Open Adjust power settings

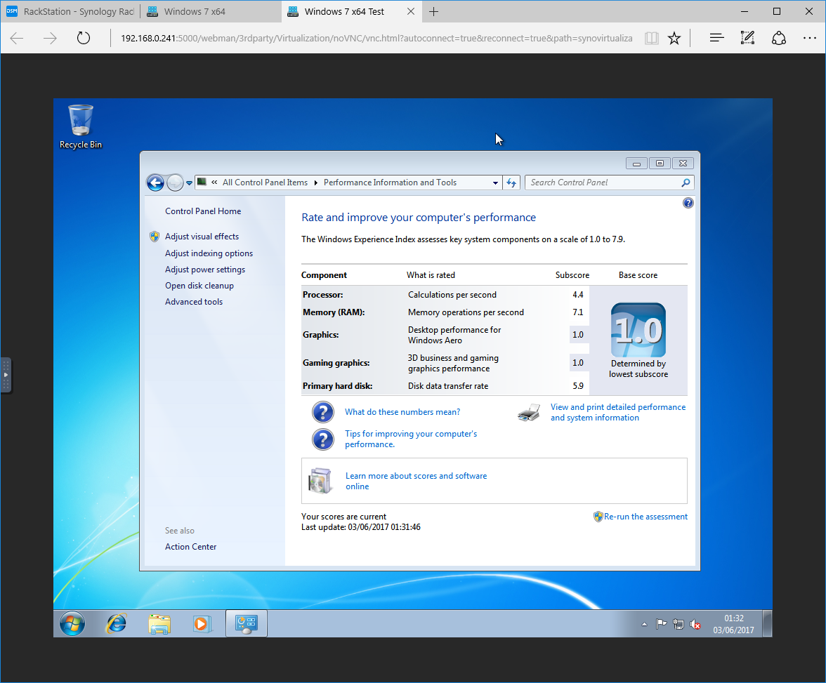pos(205,270)
